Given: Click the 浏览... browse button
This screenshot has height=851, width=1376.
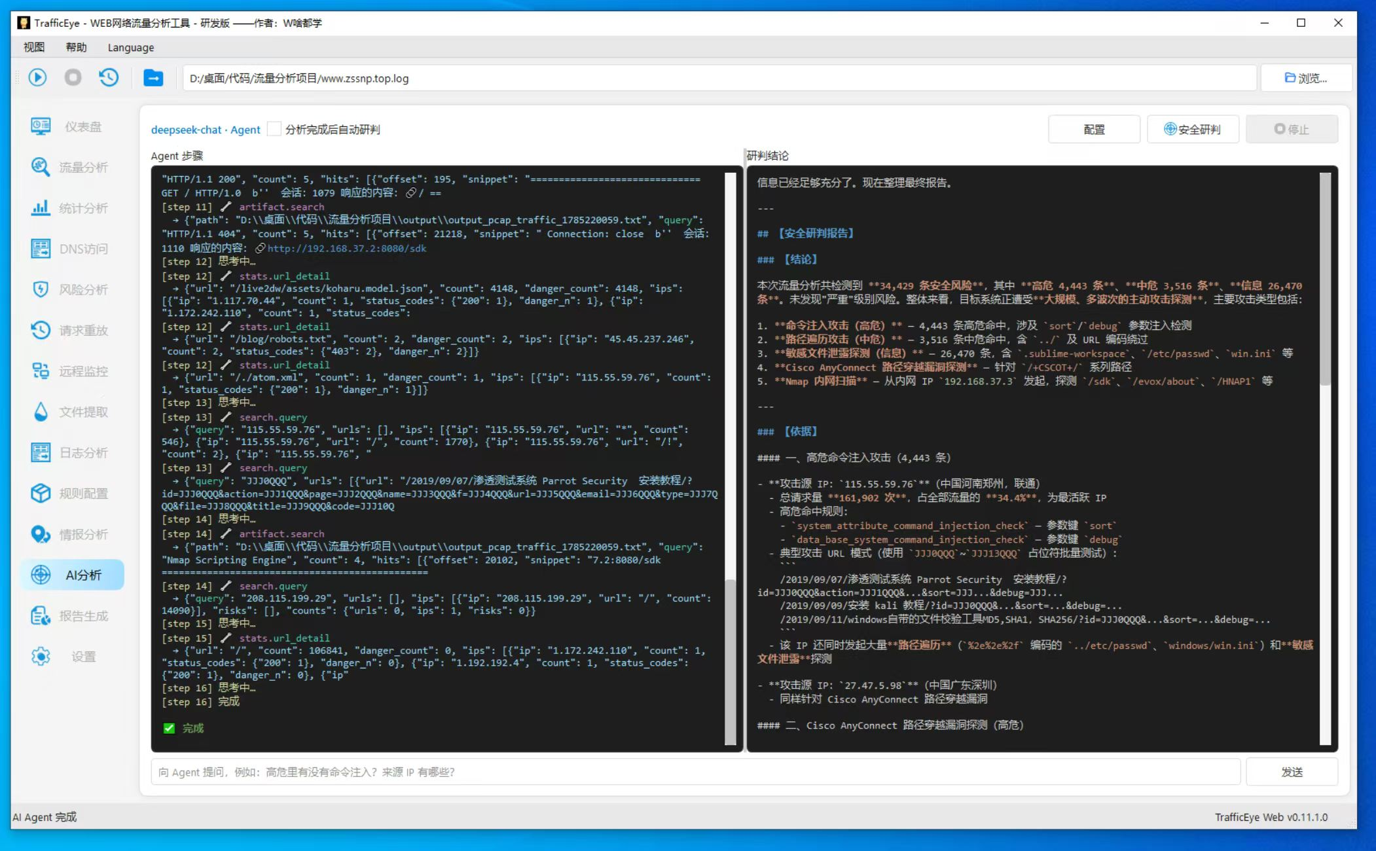Looking at the screenshot, I should pyautogui.click(x=1305, y=78).
